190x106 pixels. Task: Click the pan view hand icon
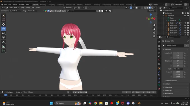click(x=154, y=29)
